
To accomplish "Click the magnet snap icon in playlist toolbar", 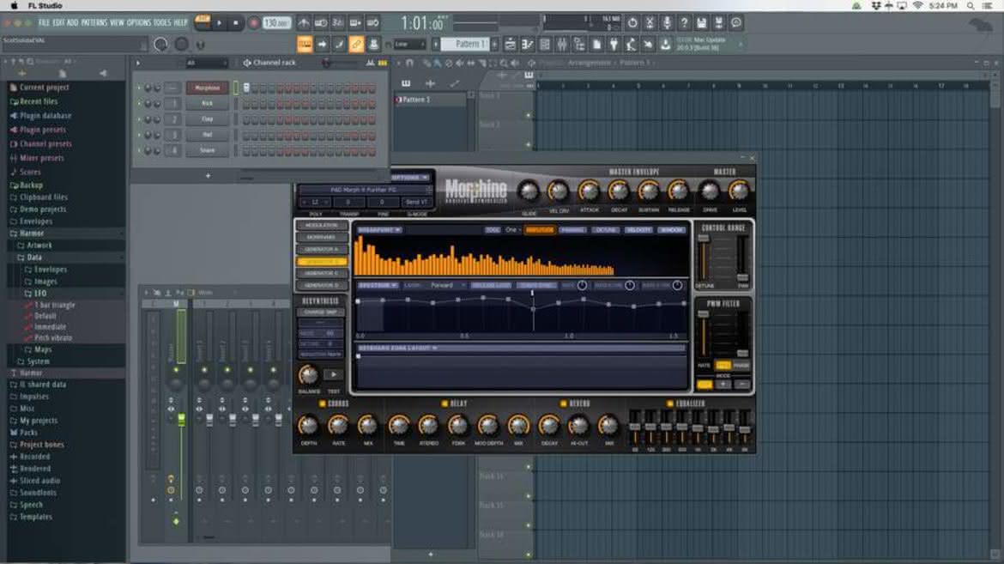I will click(410, 63).
